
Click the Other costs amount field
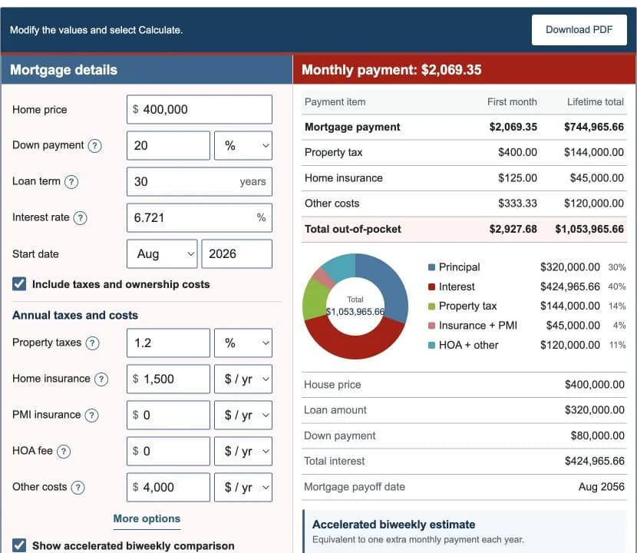(x=168, y=487)
